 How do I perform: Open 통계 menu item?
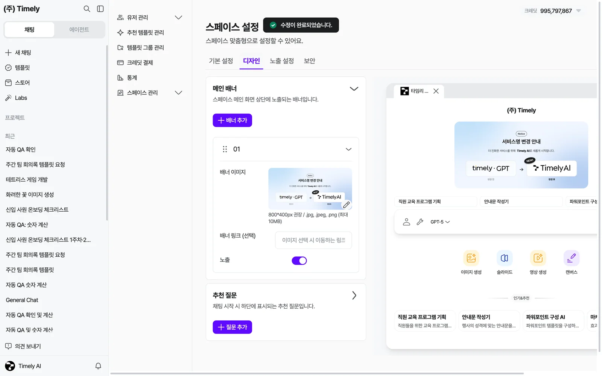[x=127, y=78]
